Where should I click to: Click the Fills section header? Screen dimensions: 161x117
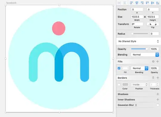(x=120, y=61)
